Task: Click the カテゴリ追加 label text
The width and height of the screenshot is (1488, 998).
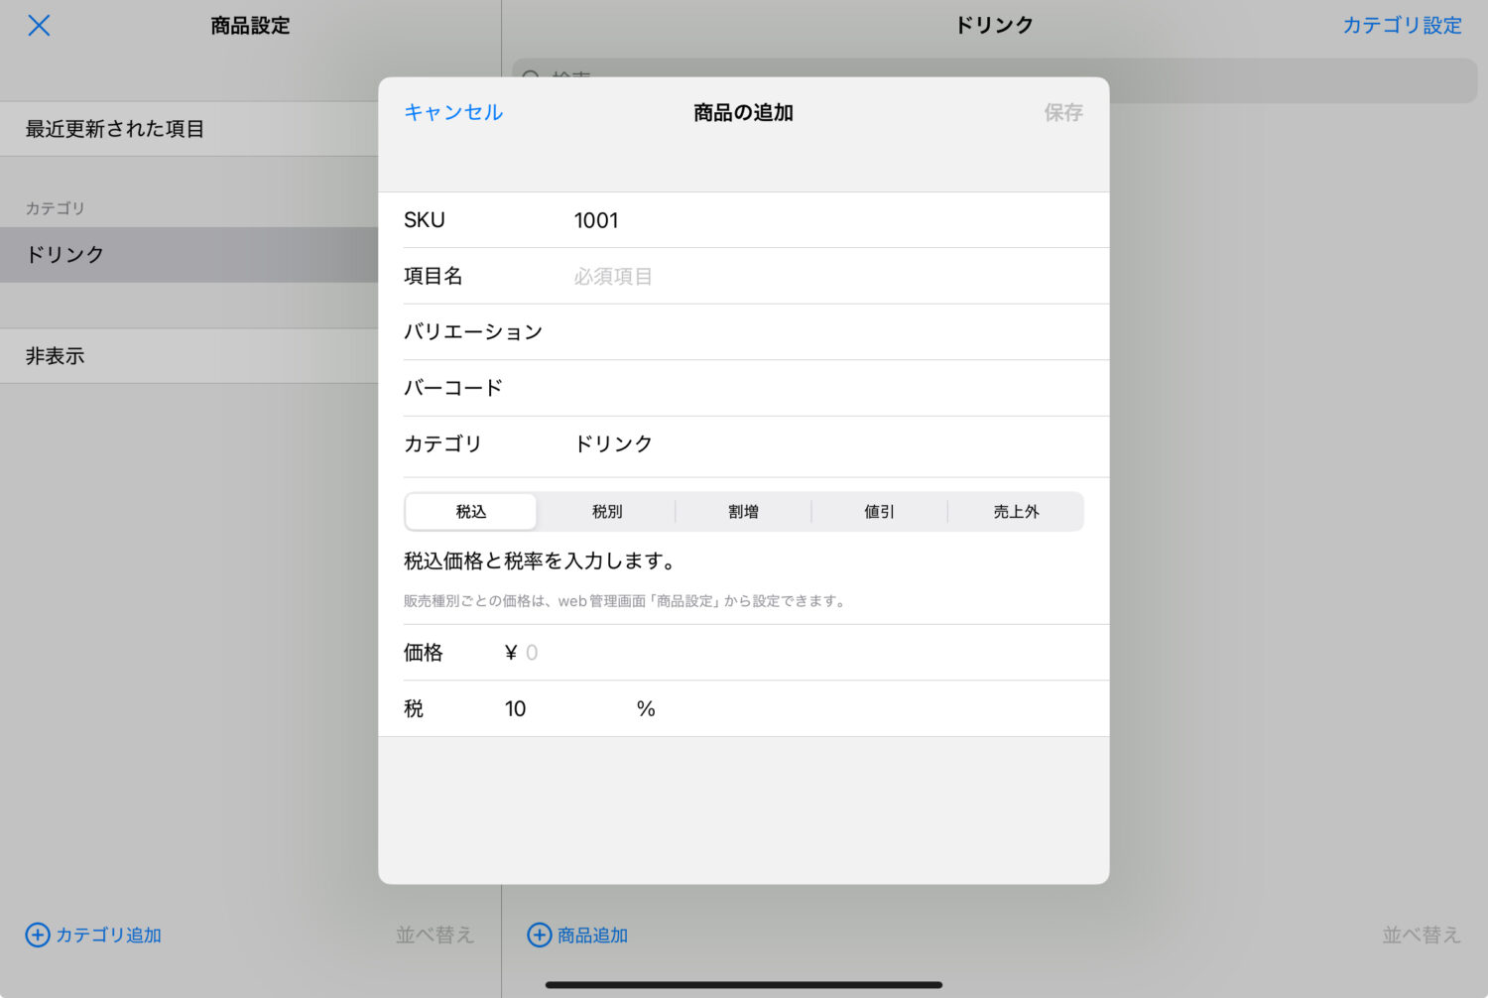Action: tap(108, 935)
